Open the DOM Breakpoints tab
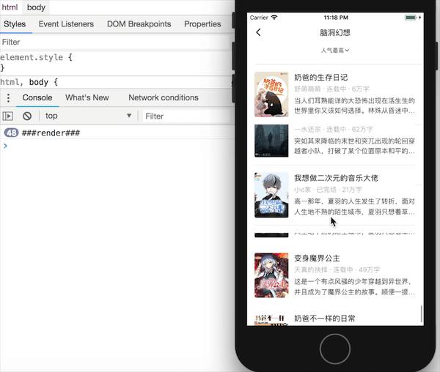440x372 pixels. pos(139,24)
